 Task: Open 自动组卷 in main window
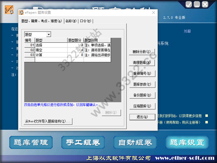click(x=135, y=142)
